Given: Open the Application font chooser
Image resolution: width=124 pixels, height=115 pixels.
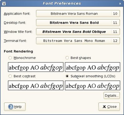Looking at the screenshot, I should 78,14.
